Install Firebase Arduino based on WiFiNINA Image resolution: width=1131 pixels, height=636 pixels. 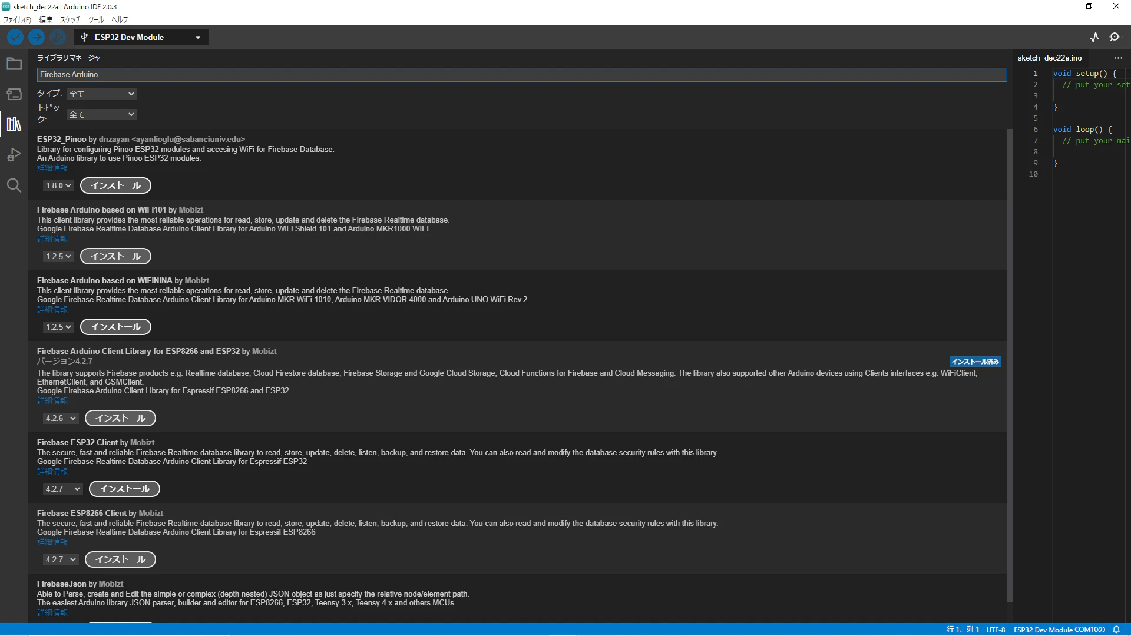[x=115, y=327]
